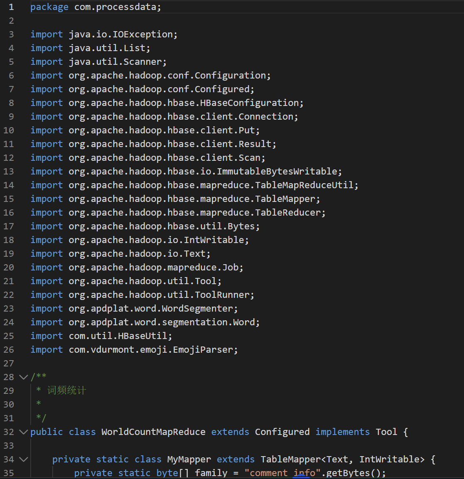Click 'Configured' after extends on line 32
Viewport: 464px width, 479px height.
click(282, 432)
